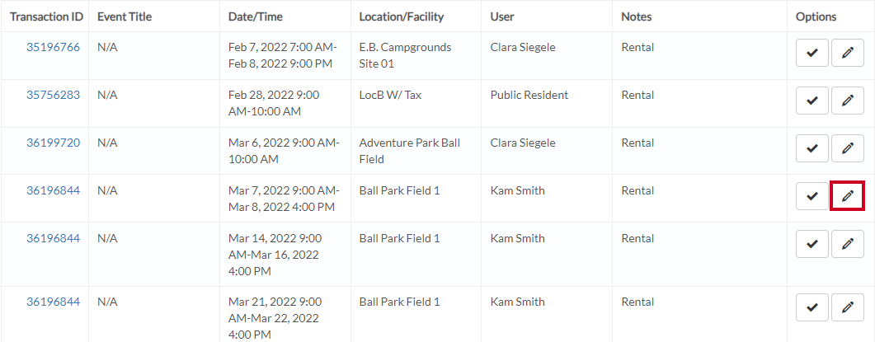This screenshot has height=342, width=875.
Task: Edit the Mar 21 Kam Smith rental
Action: [848, 307]
